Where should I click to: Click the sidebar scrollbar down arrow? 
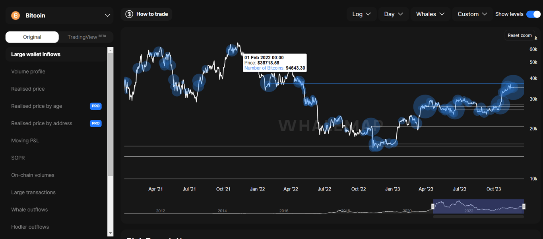pos(111,233)
